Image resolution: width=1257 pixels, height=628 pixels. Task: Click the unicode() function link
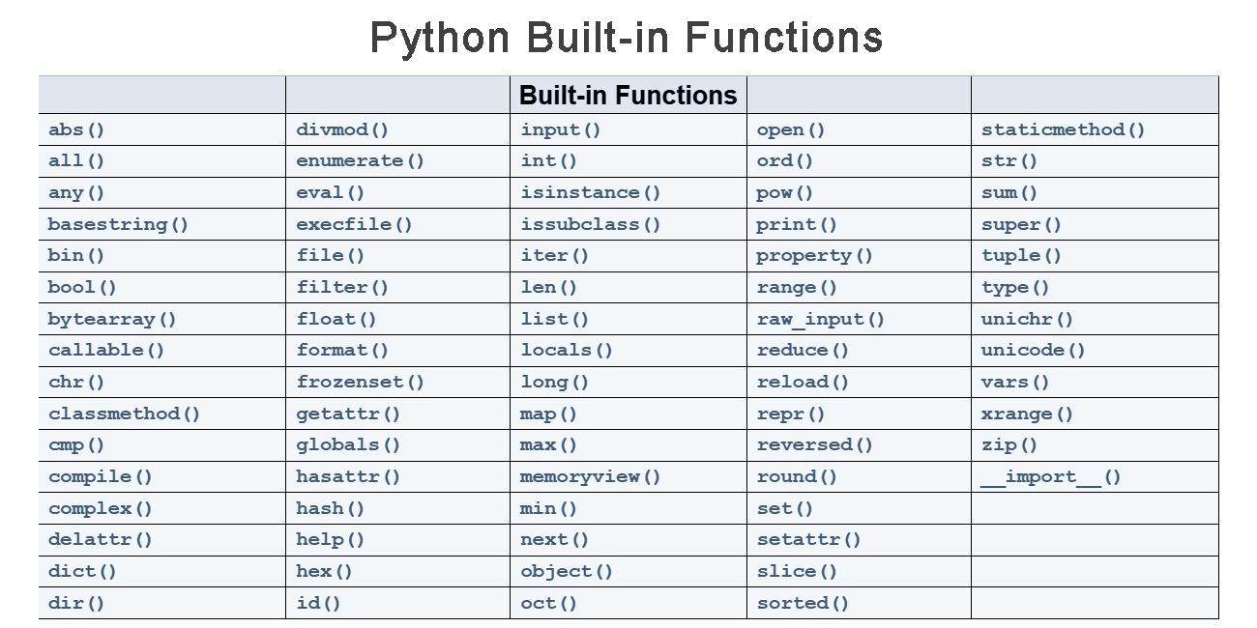tap(1034, 350)
